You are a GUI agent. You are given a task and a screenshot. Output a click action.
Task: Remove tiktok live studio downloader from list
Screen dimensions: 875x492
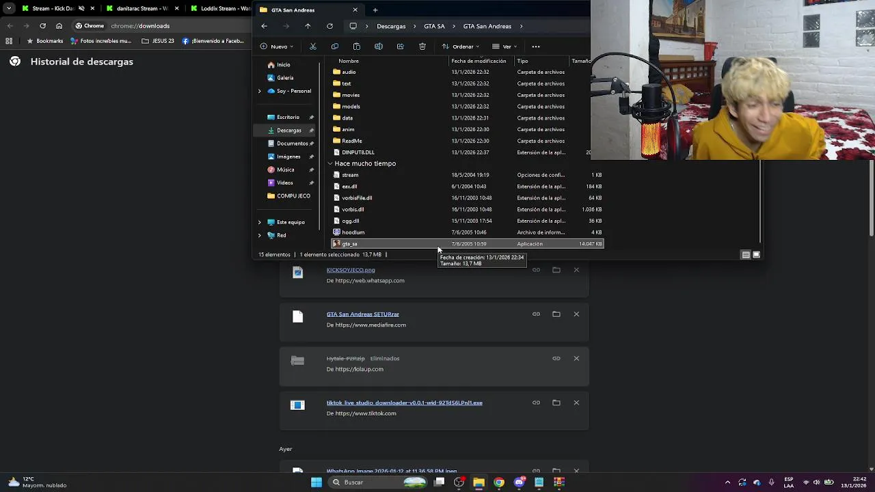point(576,402)
